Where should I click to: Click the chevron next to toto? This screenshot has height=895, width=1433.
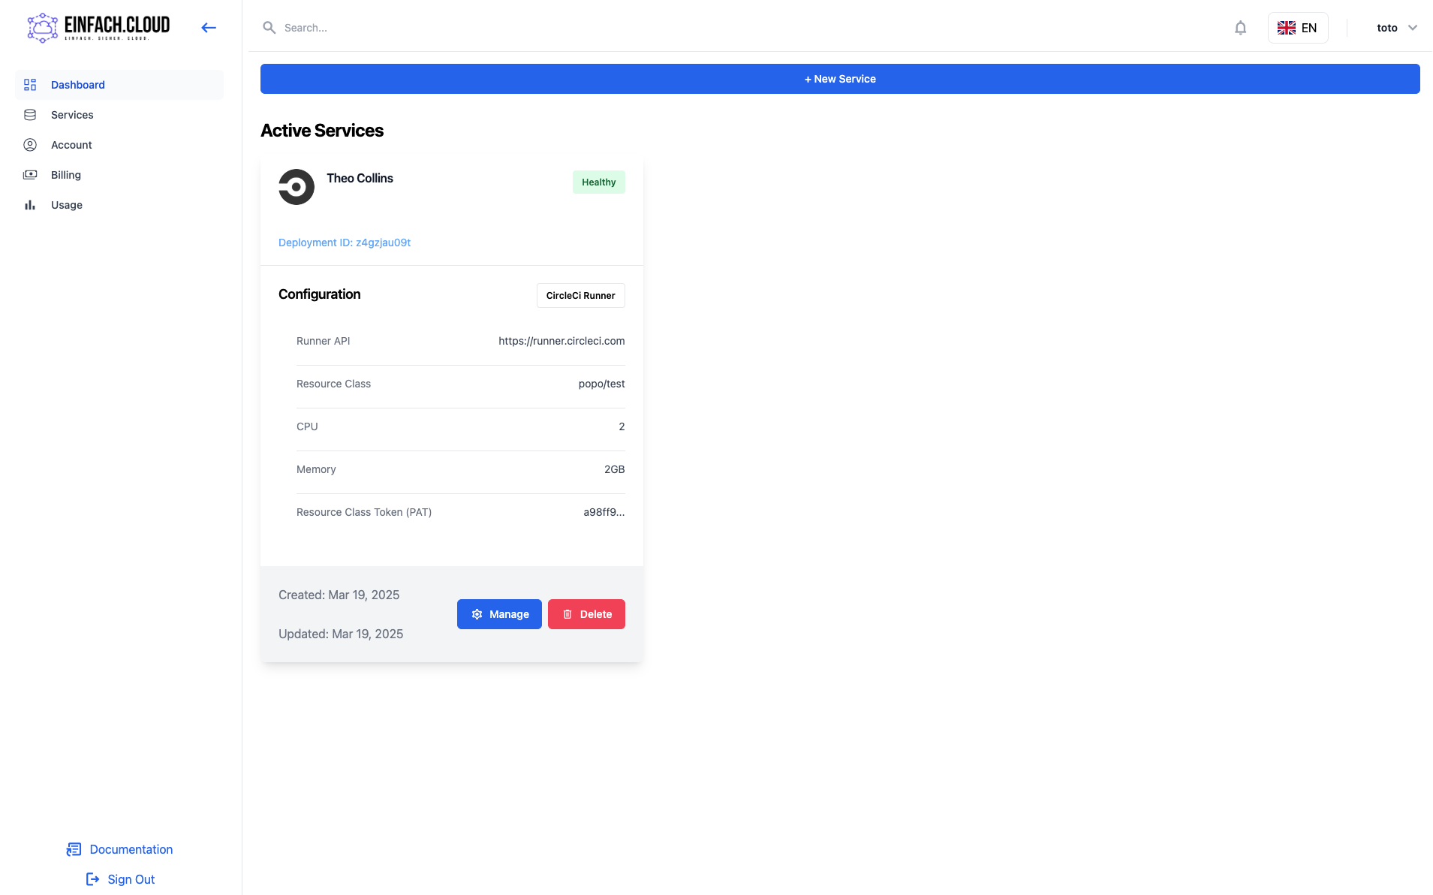1413,28
